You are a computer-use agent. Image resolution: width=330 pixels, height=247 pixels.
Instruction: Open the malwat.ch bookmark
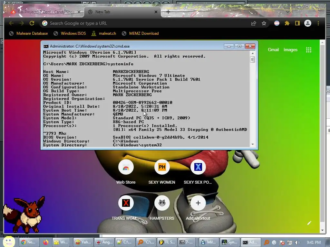point(104,33)
